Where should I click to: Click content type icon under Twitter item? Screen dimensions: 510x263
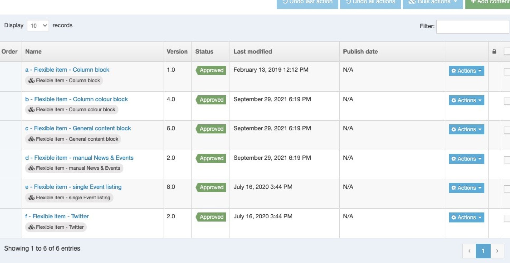click(x=31, y=227)
